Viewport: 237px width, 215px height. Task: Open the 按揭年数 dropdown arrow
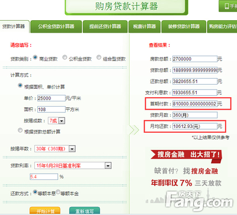click(72, 149)
